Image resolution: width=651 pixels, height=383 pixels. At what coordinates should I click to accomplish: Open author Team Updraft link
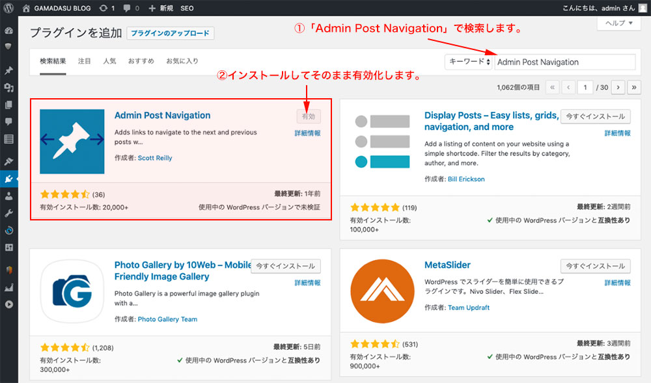[469, 307]
